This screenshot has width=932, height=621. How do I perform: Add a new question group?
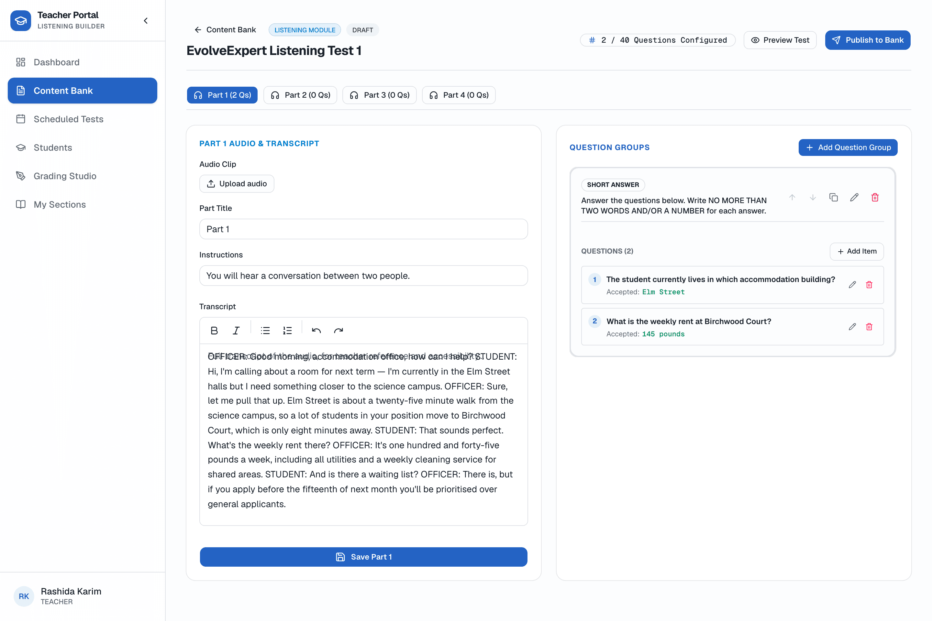coord(848,147)
